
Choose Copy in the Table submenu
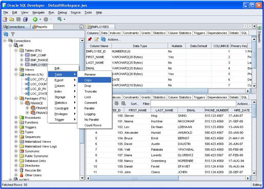(94, 80)
